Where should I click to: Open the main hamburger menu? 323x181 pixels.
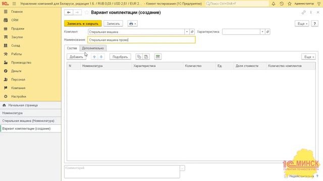point(14,4)
